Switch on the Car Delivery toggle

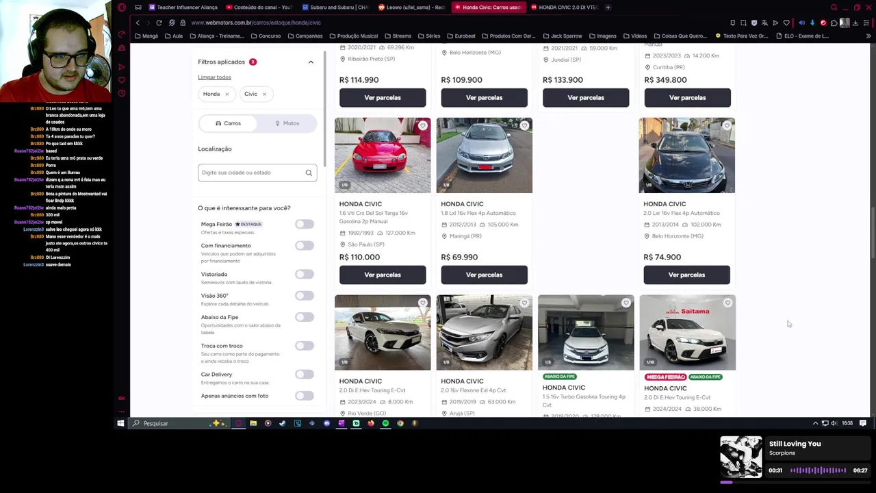click(x=305, y=374)
